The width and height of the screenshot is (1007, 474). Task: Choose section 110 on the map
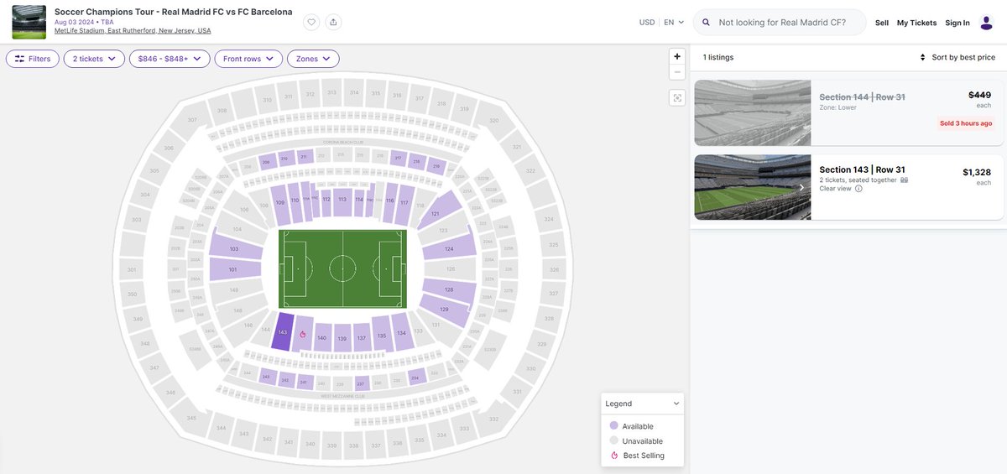(295, 201)
